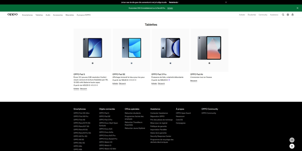The width and height of the screenshot is (302, 151).
Task: Click OPPO Pad Air product image
Action: [x=209, y=48]
